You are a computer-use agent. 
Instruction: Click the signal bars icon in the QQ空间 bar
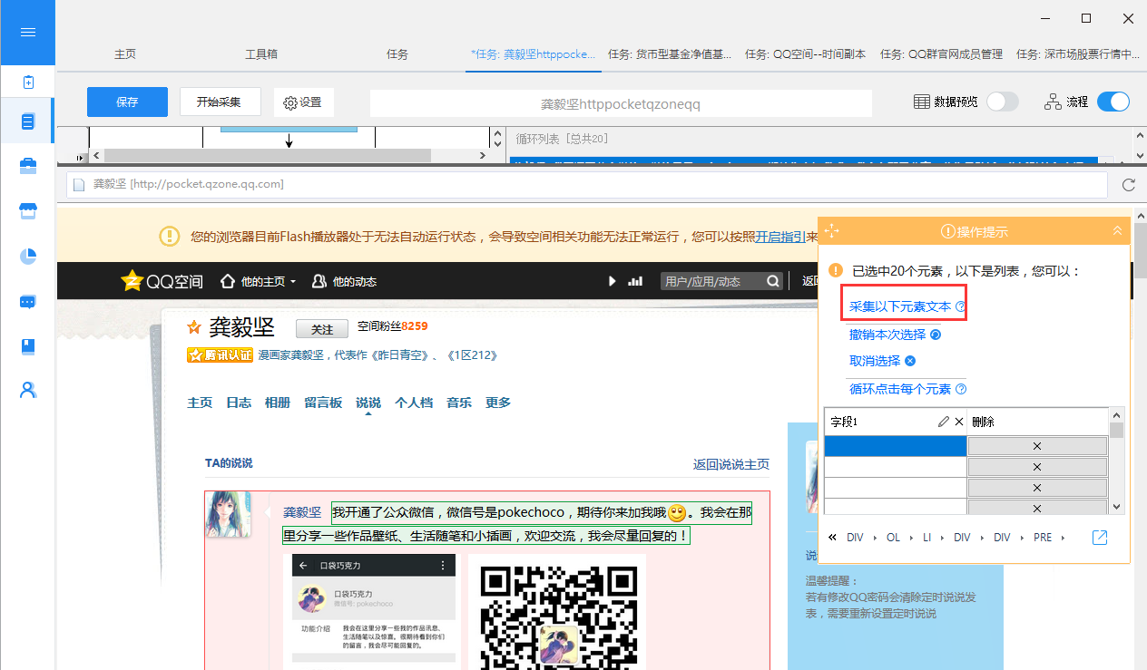coord(635,281)
